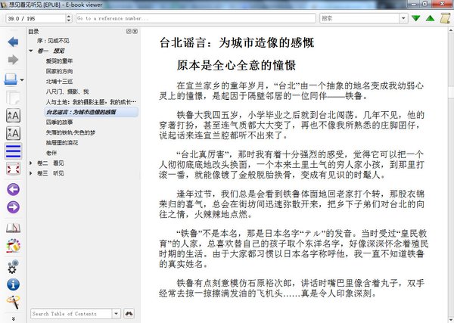Screen dimensions: 454x323
Task: Select the 卷三 听见 entry
Action: (51, 173)
